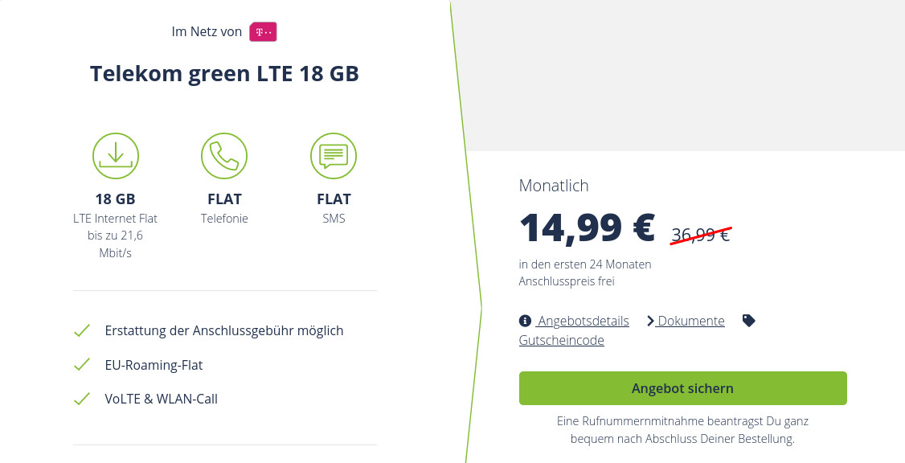Click the checkmark beside VoLTE & WLAN-Call
Viewport: 905px width, 463px height.
(81, 399)
